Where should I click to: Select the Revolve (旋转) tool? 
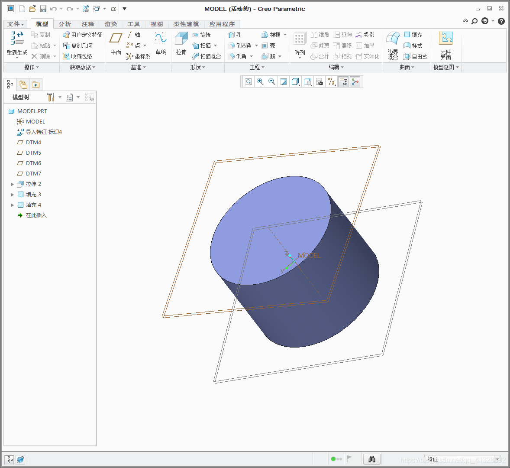201,35
